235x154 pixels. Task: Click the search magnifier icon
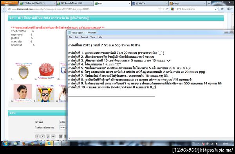coord(216,9)
